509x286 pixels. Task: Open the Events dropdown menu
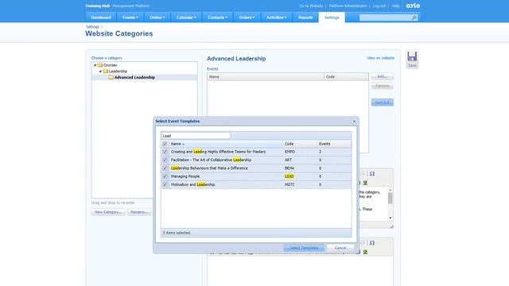(x=130, y=17)
